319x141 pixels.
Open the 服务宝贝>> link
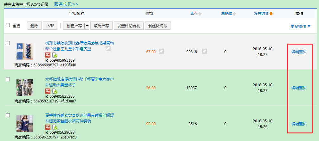click(x=66, y=4)
